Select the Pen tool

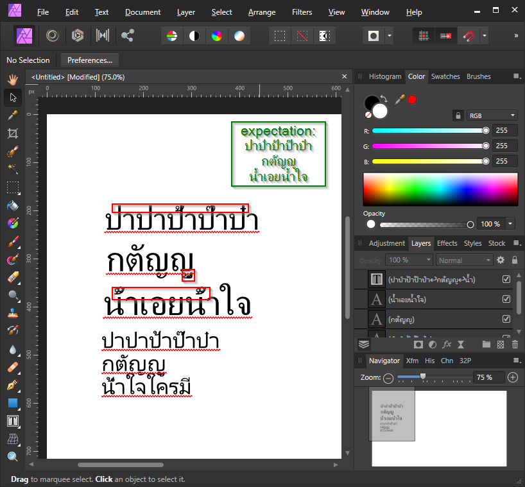tap(13, 385)
